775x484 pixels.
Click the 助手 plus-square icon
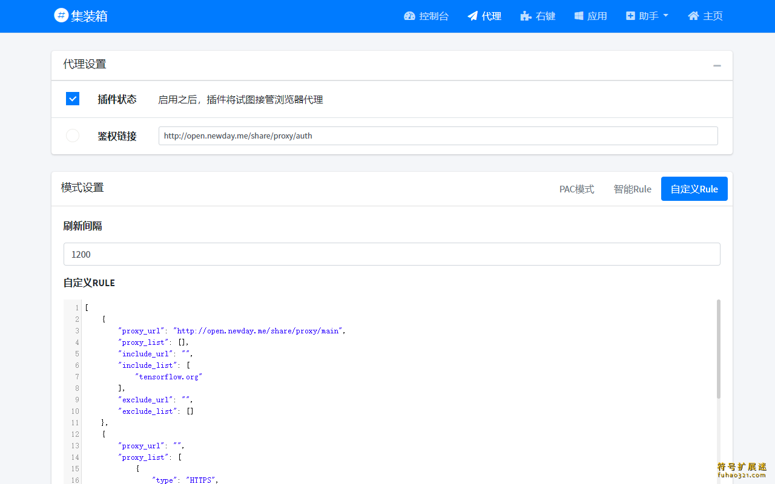(631, 16)
